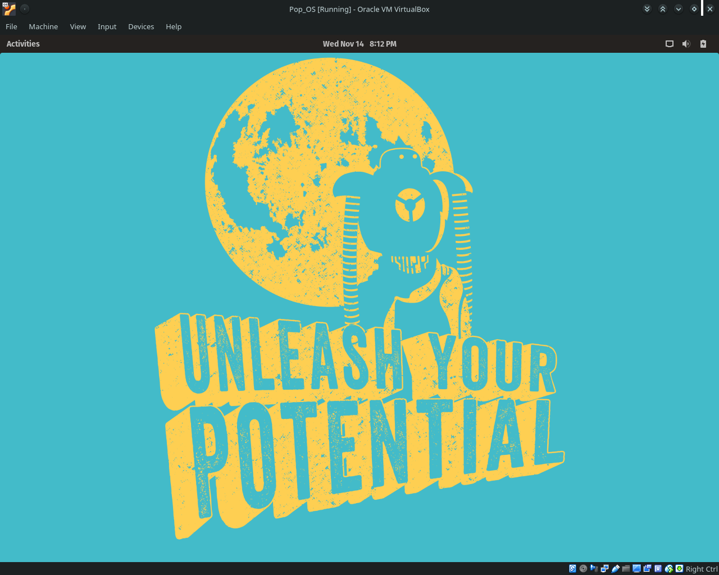Click the down-chevron button on the title bar

coord(678,8)
